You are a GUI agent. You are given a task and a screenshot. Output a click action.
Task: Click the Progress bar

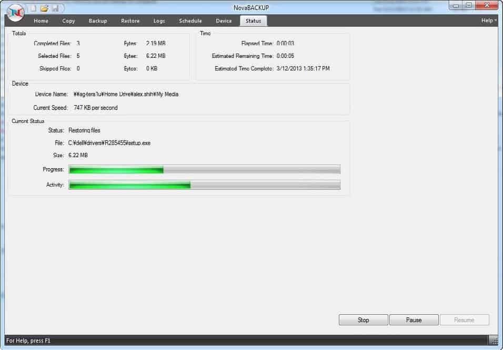tap(204, 170)
